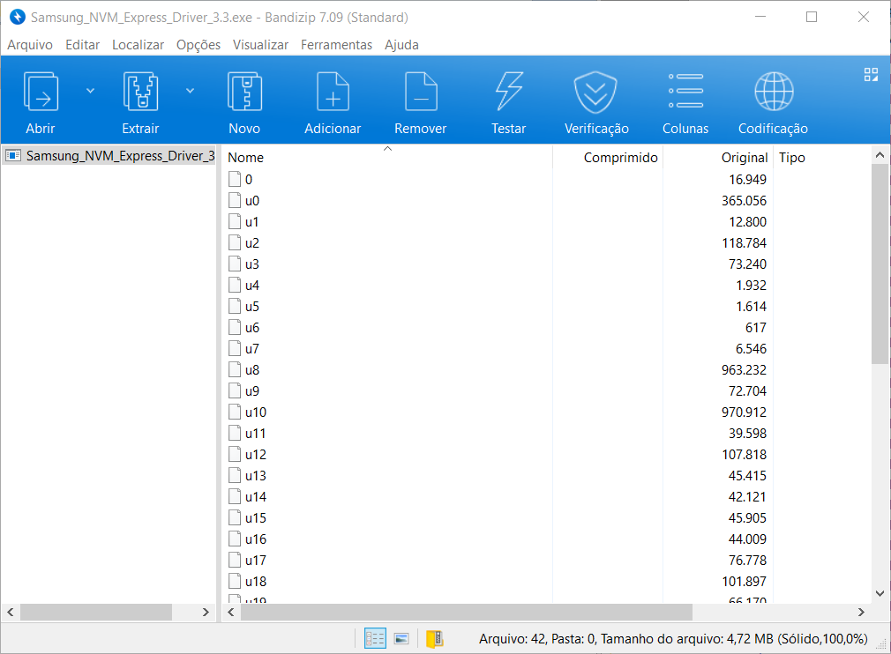This screenshot has height=654, width=891.
Task: Create a new archive with Novo icon
Action: (x=244, y=93)
